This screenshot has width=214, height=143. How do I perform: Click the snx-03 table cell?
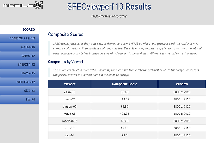pos(70,128)
